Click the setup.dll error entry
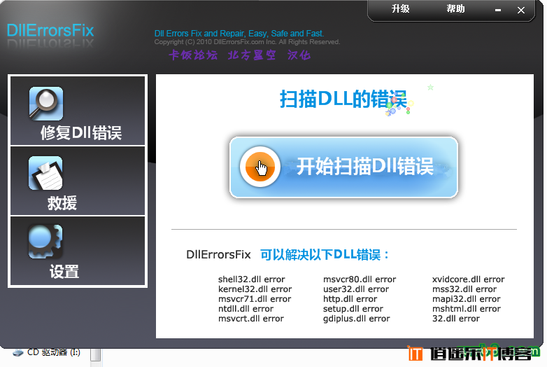The width and height of the screenshot is (547, 367). tap(353, 309)
